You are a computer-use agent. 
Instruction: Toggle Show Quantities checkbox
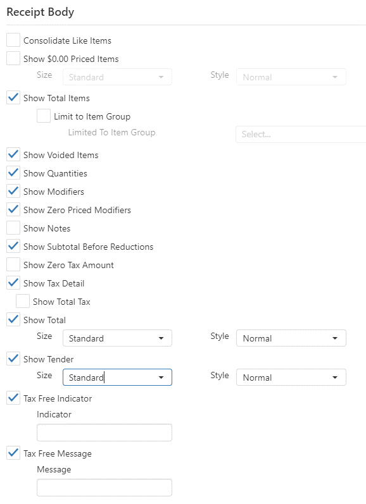click(x=13, y=173)
